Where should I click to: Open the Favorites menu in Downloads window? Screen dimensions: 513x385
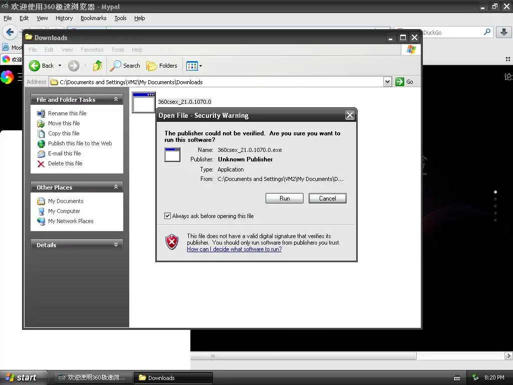click(92, 50)
